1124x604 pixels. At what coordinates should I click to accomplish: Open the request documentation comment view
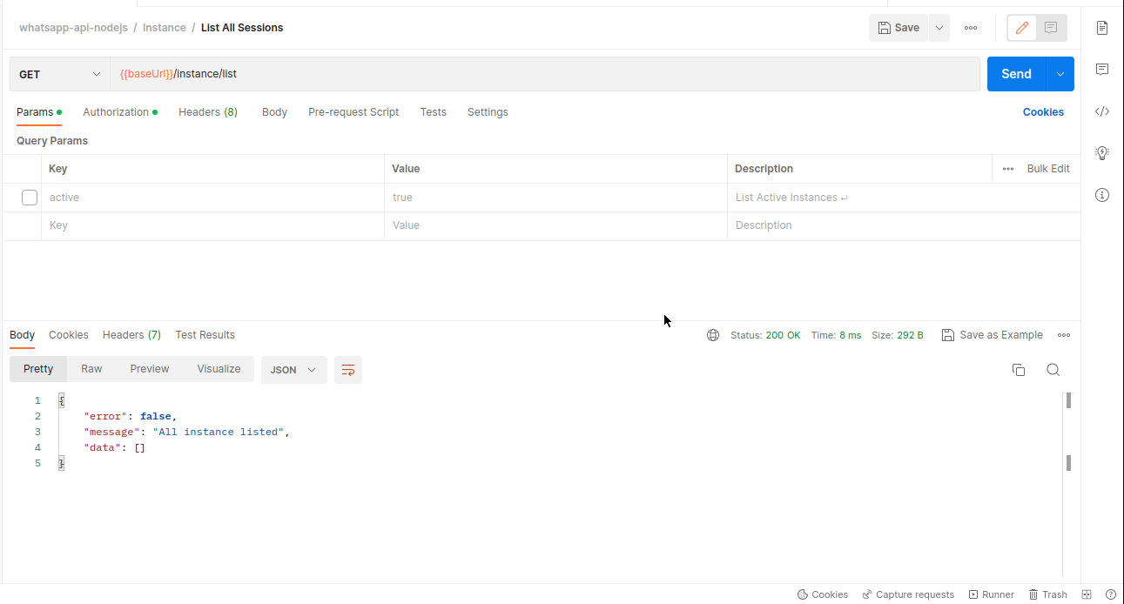coord(1051,27)
